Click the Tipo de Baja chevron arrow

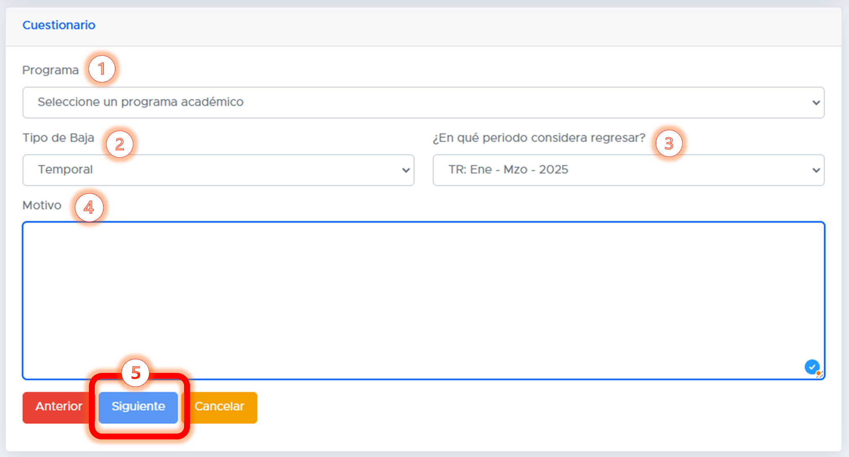tap(405, 170)
